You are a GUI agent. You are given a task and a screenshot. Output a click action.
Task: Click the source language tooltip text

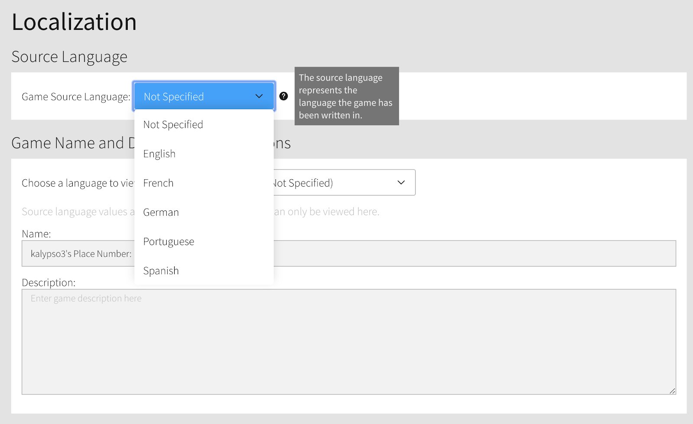pos(346,96)
